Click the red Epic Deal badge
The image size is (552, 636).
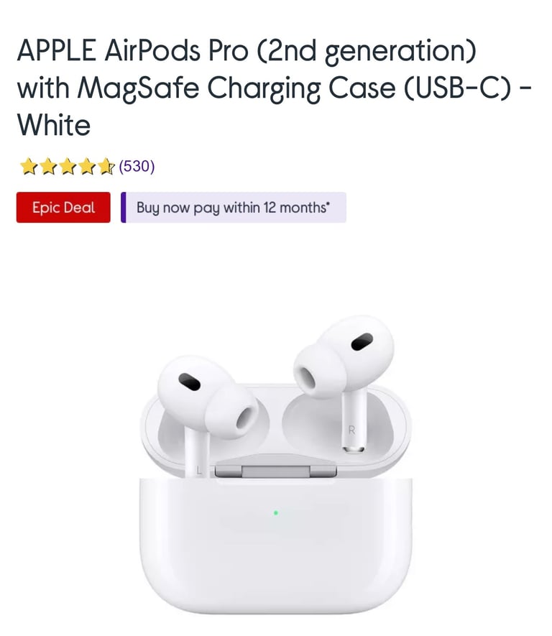[63, 207]
